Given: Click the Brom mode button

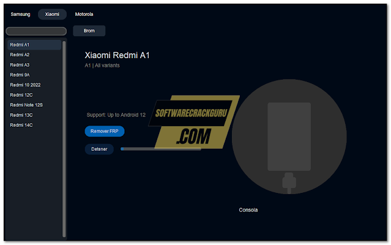Looking at the screenshot, I should (89, 31).
